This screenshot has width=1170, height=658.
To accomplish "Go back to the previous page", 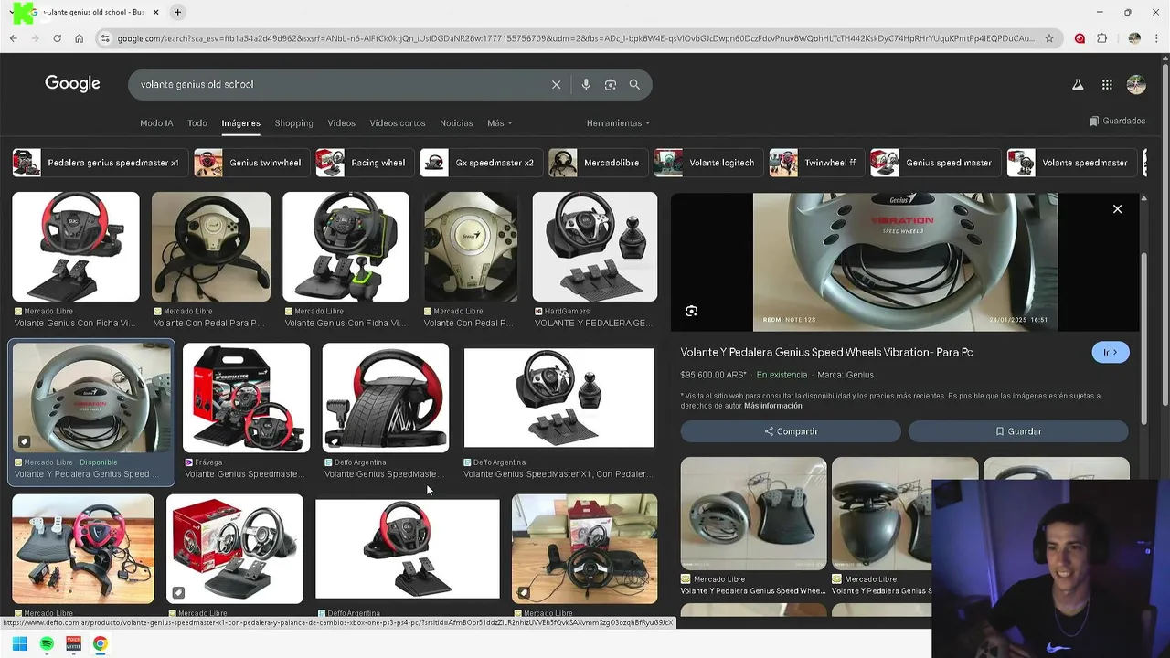I will pos(13,38).
